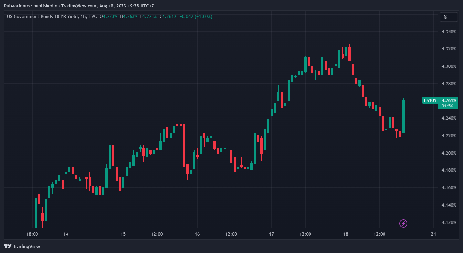Click the US10Y 4.261% price tag
This screenshot has width=463, height=253.
[x=440, y=100]
